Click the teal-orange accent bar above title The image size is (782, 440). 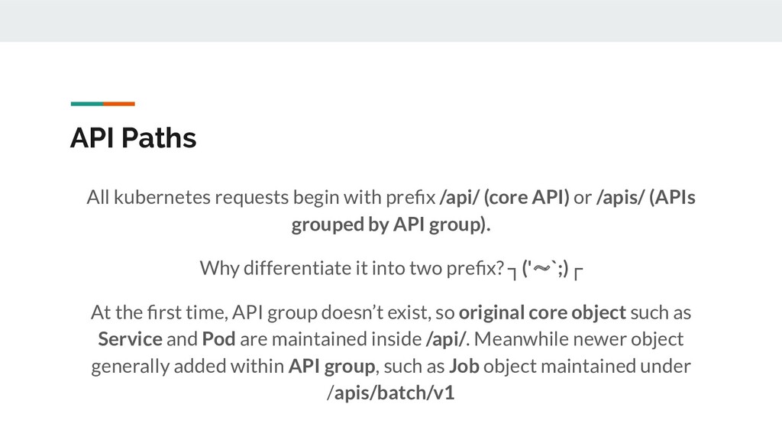pyautogui.click(x=103, y=104)
